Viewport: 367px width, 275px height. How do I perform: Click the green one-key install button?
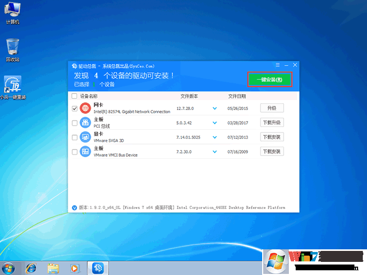pyautogui.click(x=269, y=80)
